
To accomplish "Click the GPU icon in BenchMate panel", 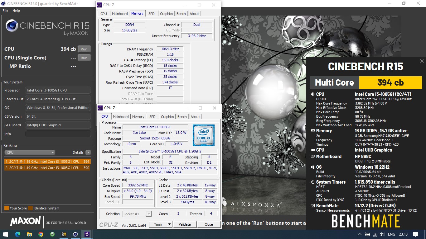I will point(313,150).
